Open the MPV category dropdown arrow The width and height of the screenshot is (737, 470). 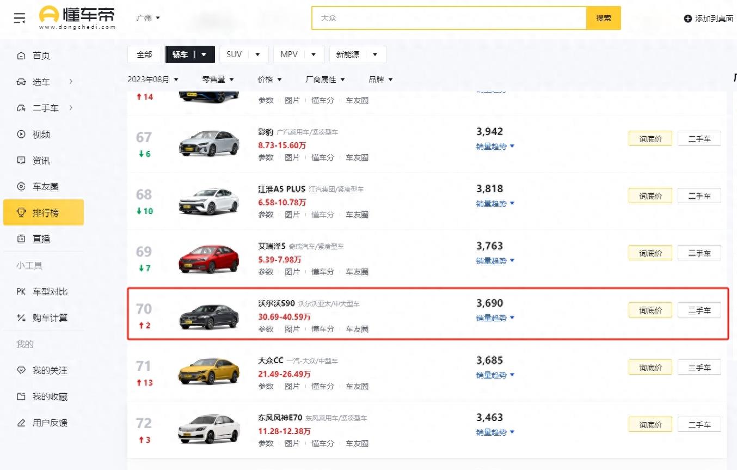tap(314, 54)
